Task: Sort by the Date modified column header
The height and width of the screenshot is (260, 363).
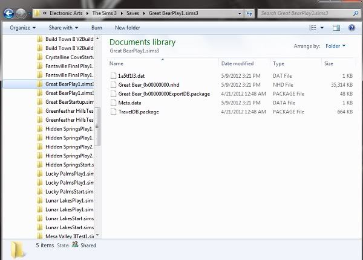Action: point(244,63)
